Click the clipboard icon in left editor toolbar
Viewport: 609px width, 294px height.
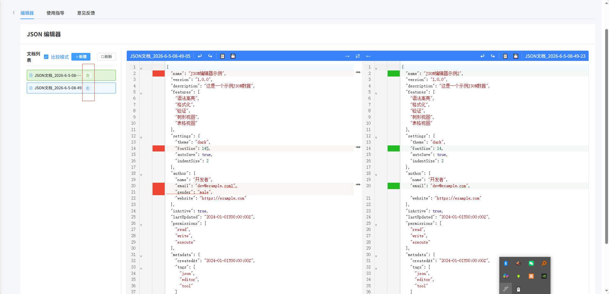pos(223,56)
